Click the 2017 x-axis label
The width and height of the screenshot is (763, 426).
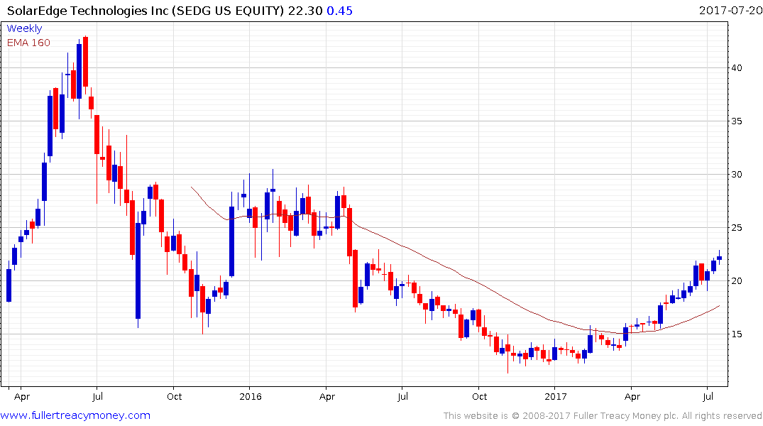555,396
